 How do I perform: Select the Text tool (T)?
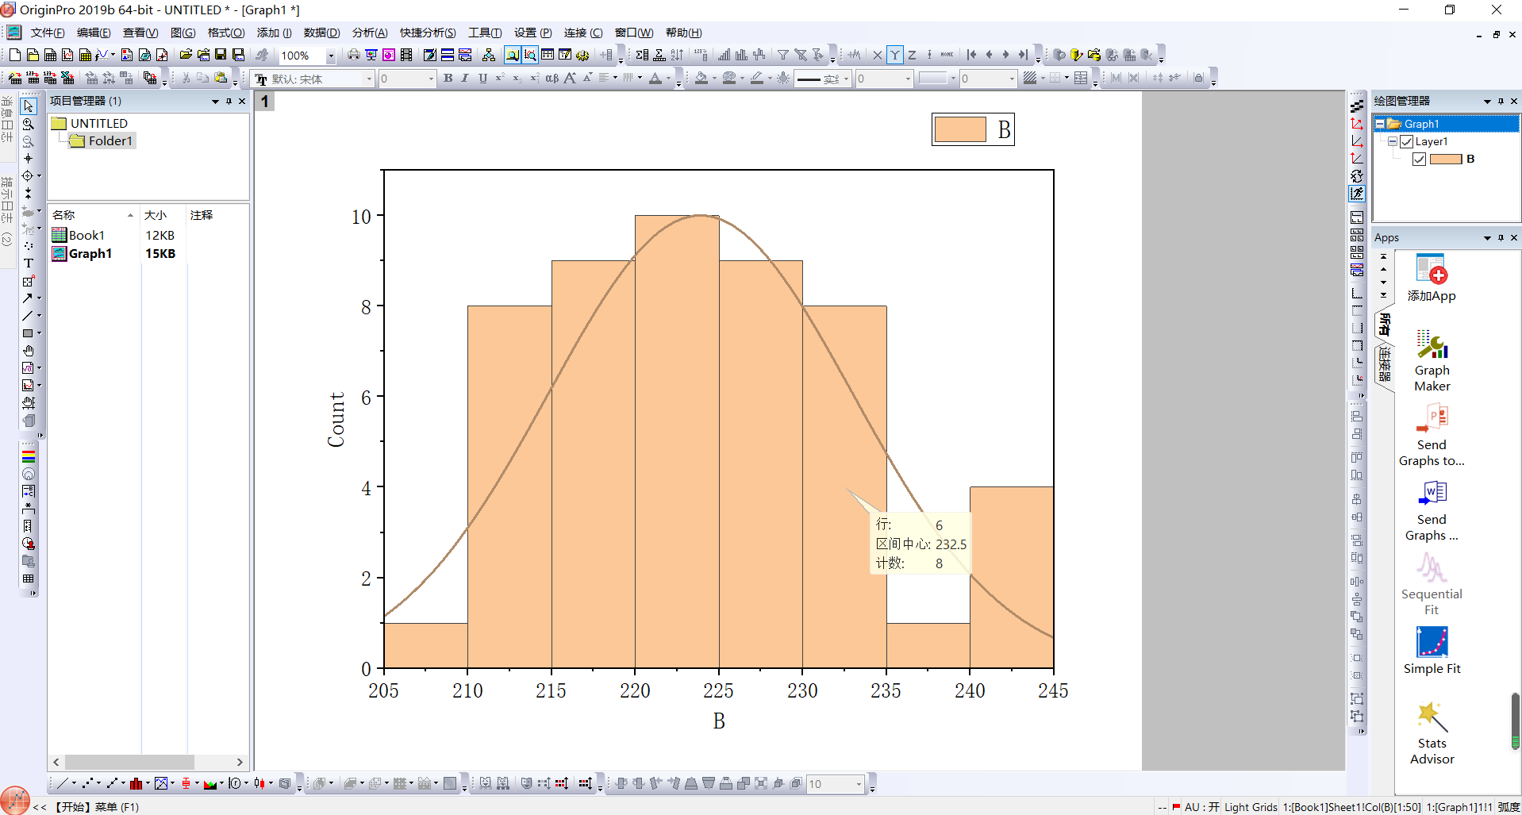[29, 263]
